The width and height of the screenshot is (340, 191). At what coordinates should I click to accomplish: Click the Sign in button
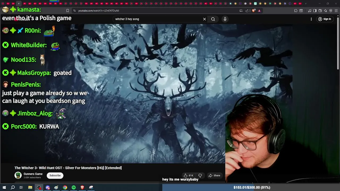click(x=325, y=19)
